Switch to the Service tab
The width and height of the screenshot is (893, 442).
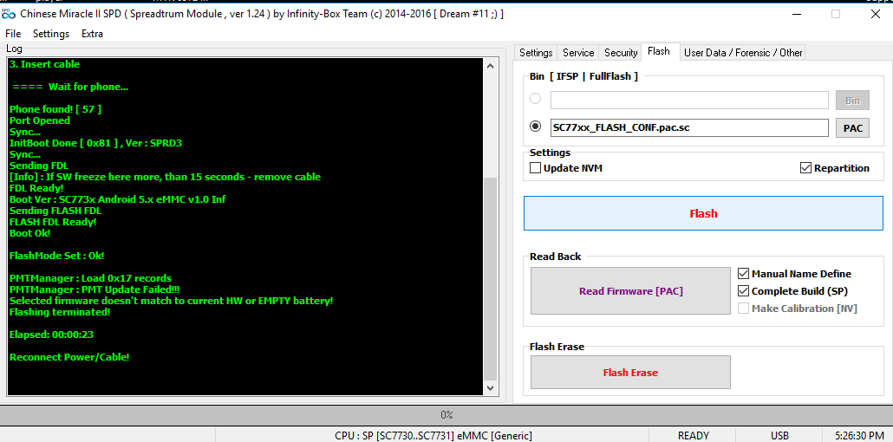coord(578,52)
